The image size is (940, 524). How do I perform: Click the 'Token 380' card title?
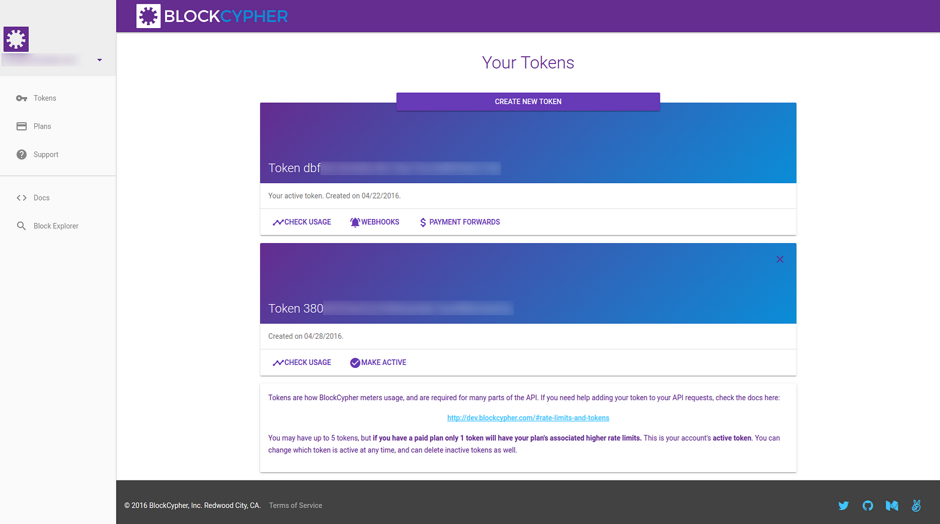(x=391, y=308)
